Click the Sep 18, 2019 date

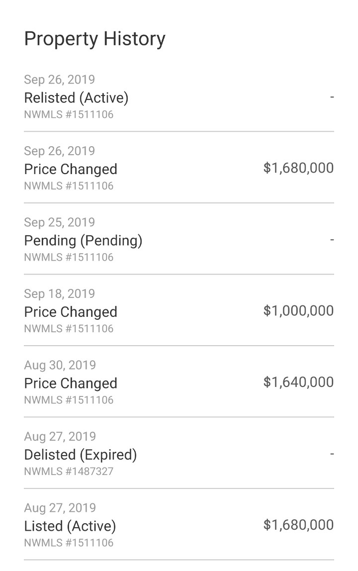tap(59, 293)
